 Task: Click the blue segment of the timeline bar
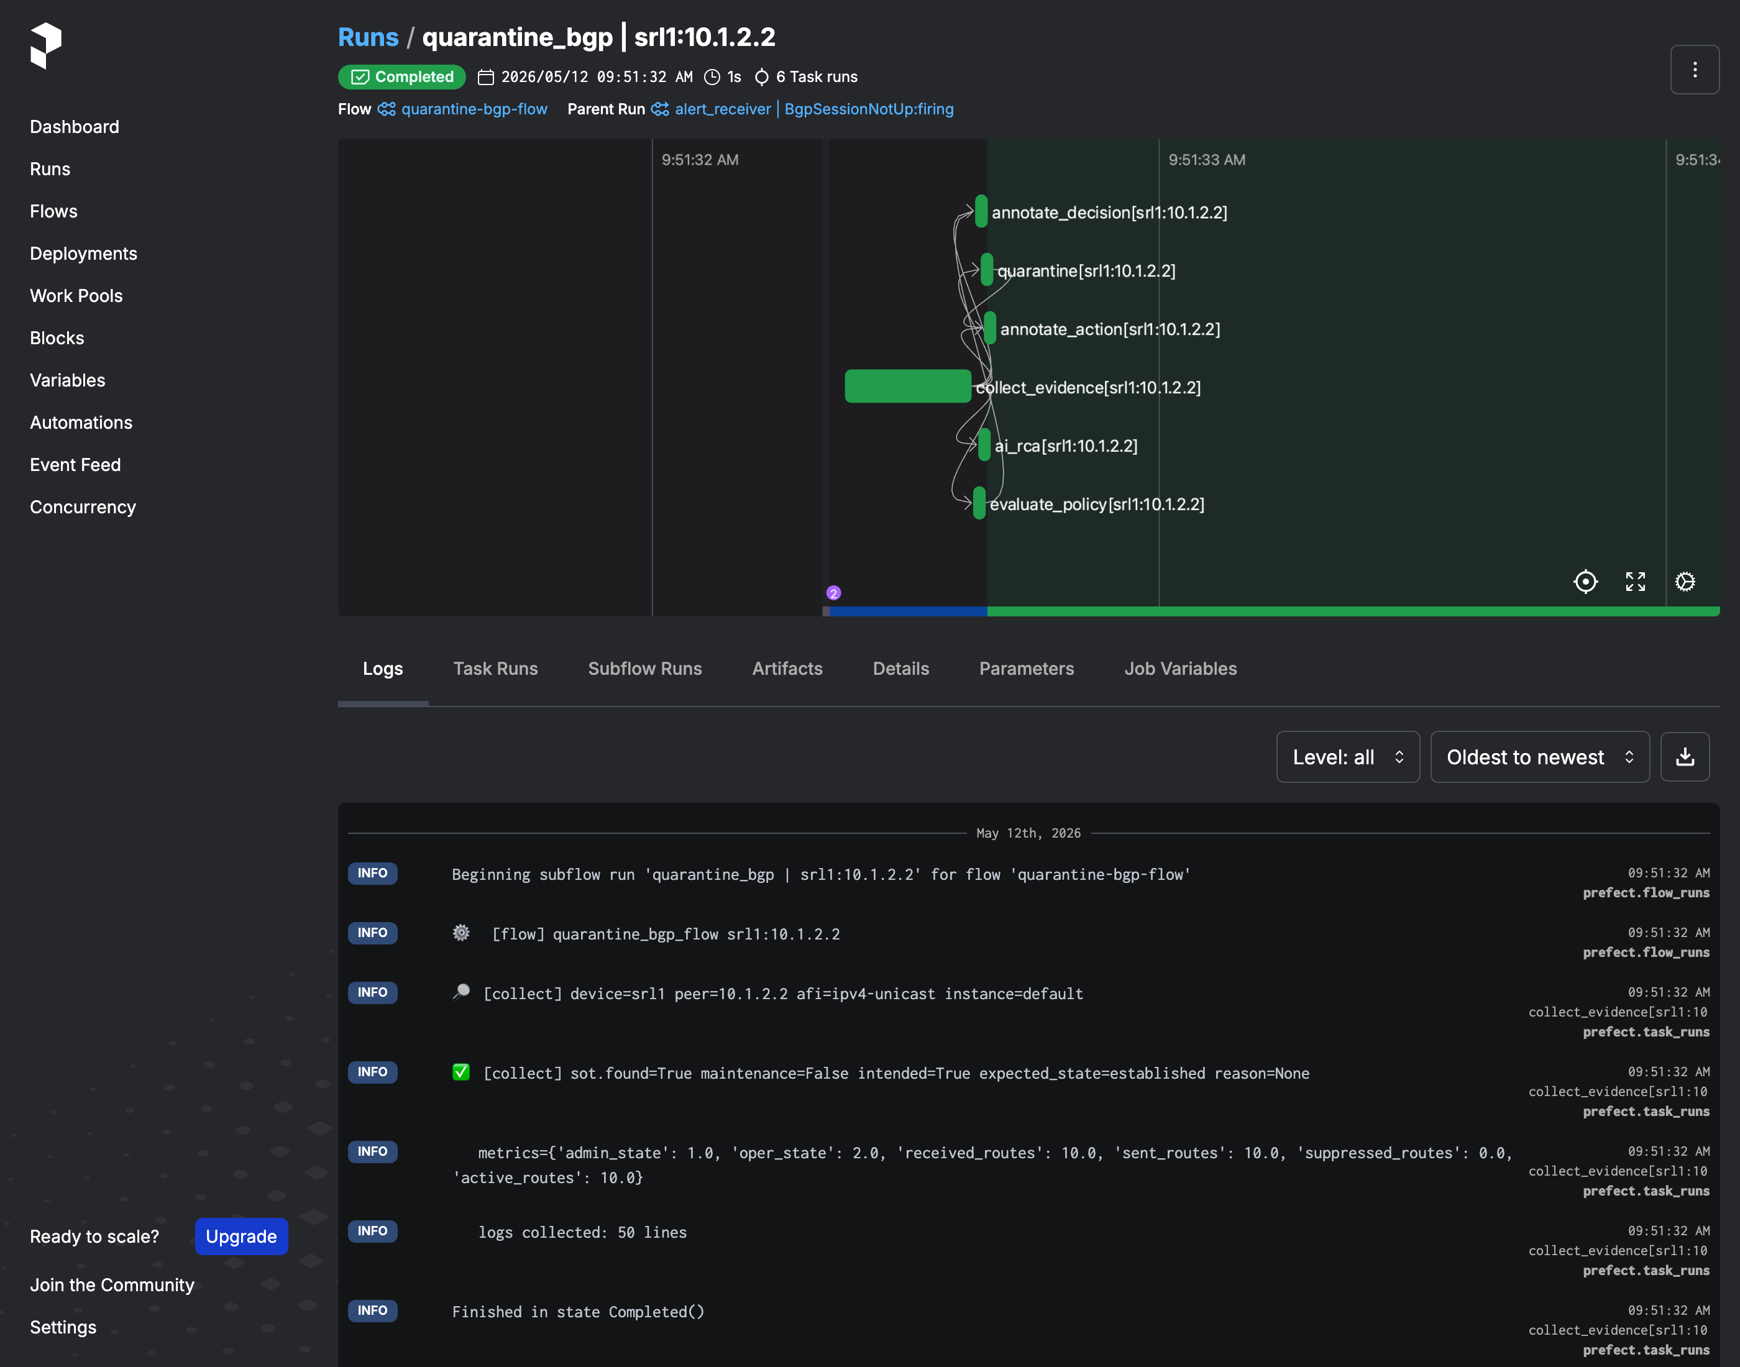[909, 611]
